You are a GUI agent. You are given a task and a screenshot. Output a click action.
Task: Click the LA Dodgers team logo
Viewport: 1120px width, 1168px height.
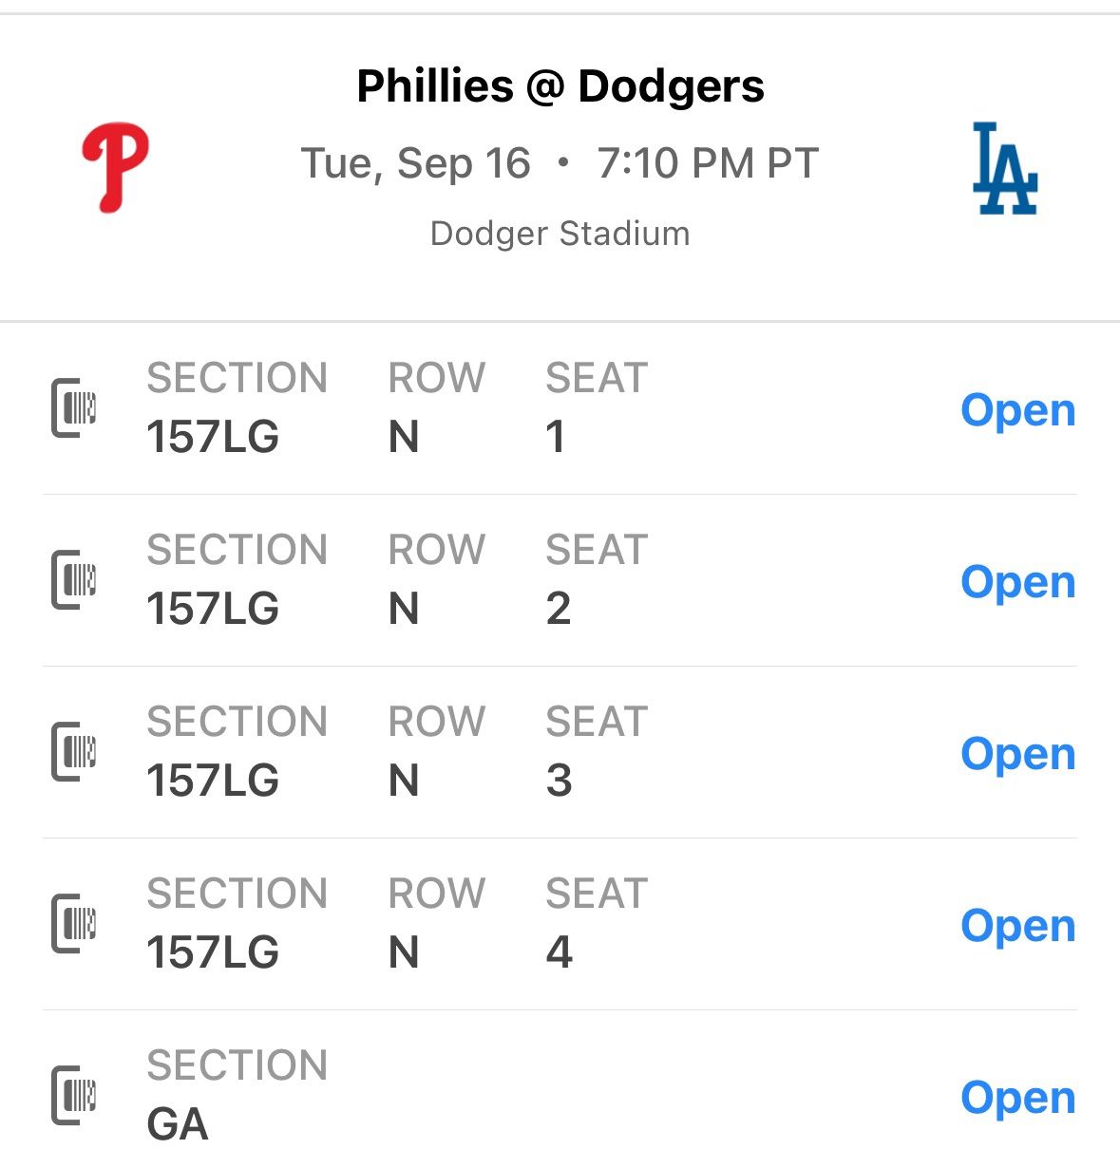(1004, 168)
